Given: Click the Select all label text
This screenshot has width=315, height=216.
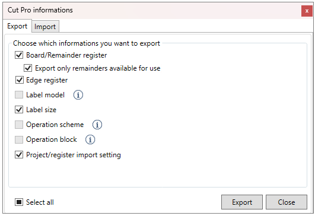Looking at the screenshot, I should 40,202.
